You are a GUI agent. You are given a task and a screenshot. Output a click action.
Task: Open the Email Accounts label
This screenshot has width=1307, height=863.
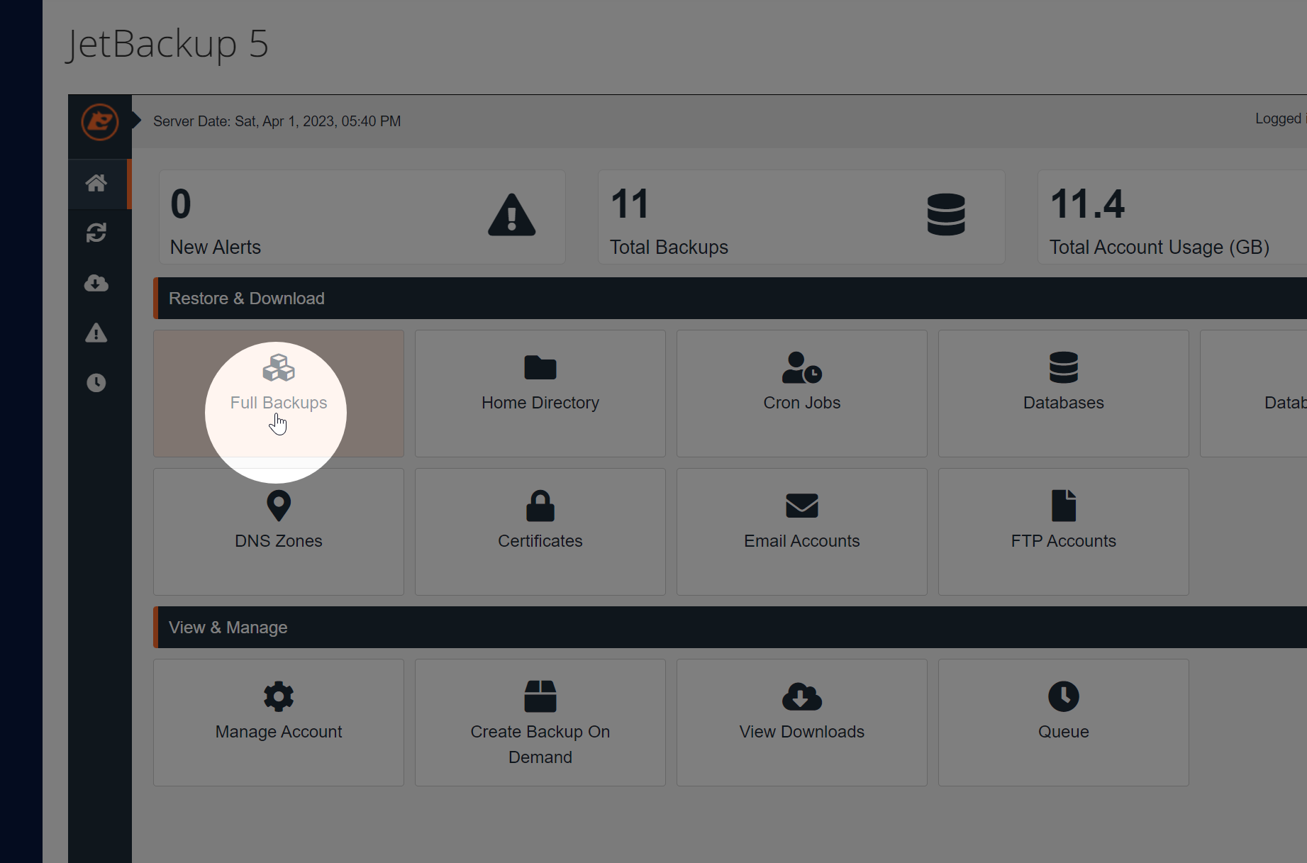click(802, 541)
